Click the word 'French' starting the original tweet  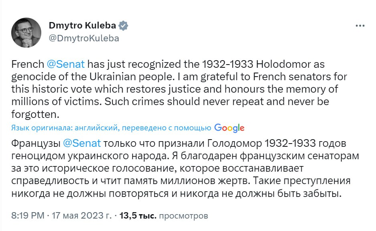click(x=27, y=65)
